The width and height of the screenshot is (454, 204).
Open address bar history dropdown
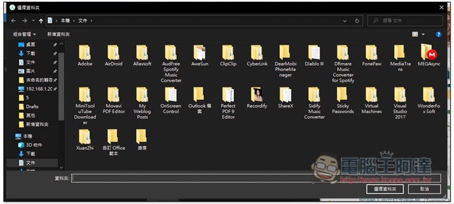pos(345,21)
